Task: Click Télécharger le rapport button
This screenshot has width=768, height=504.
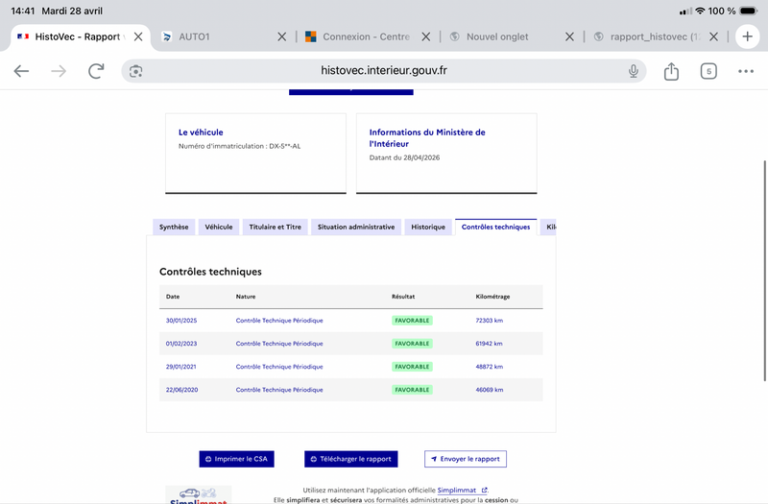Action: pos(350,460)
